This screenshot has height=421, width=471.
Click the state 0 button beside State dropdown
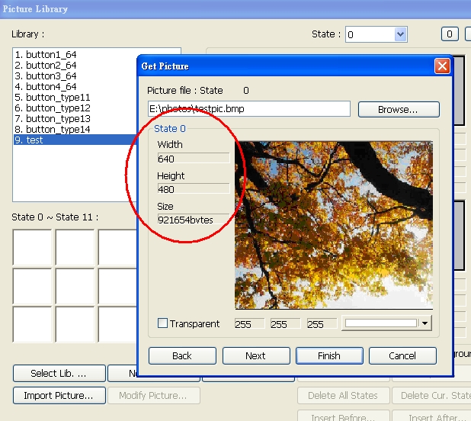[450, 34]
